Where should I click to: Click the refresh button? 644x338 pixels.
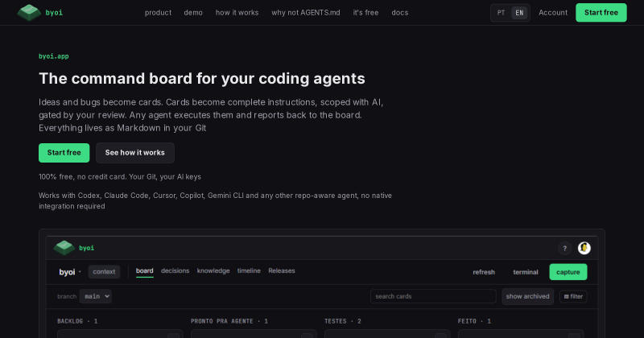click(484, 272)
